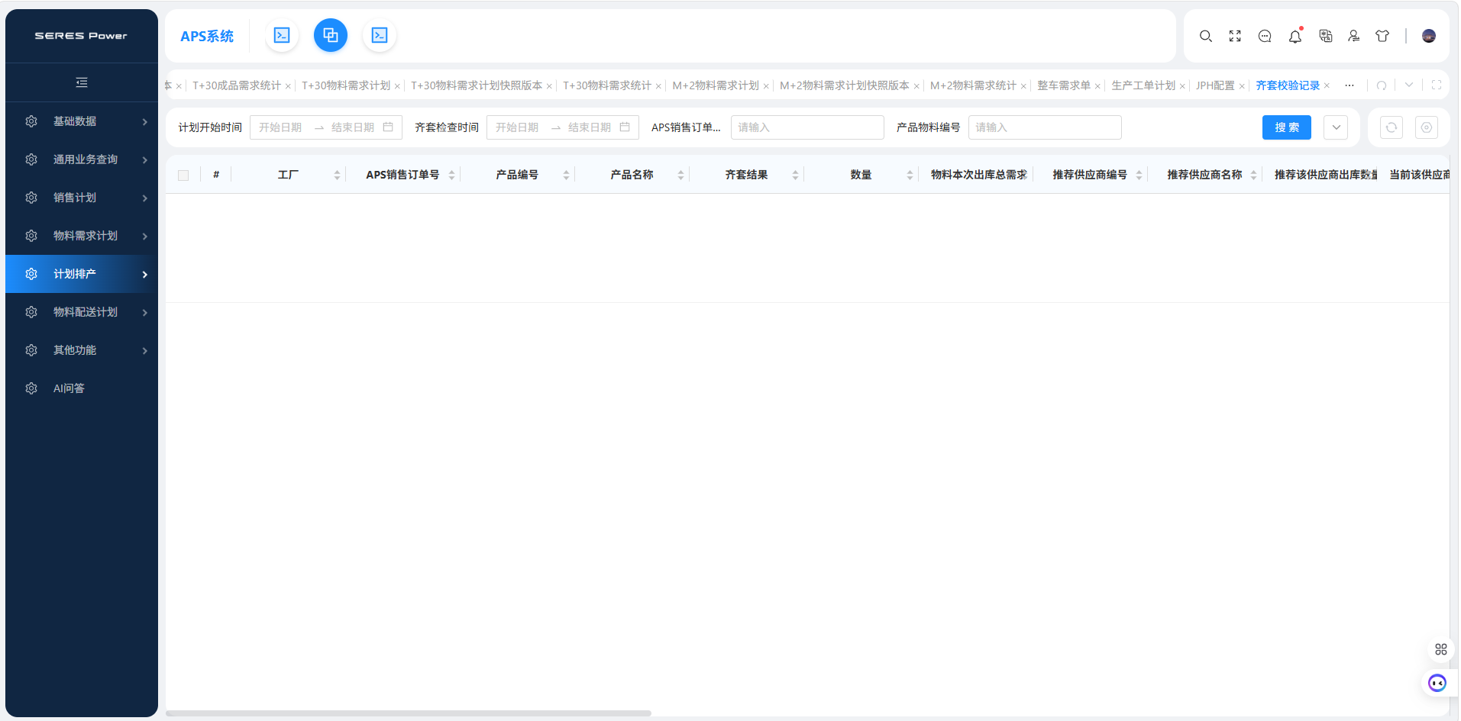Collapse the sidebar menu toggle icon
Viewport: 1461px width, 721px height.
(x=82, y=82)
